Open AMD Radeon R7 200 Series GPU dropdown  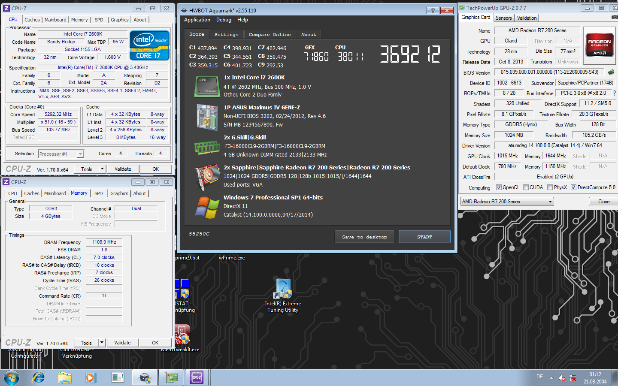tap(507, 202)
